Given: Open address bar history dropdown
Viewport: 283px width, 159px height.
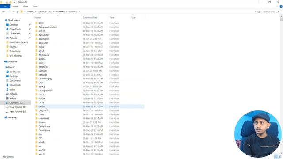Looking at the screenshot, I should (256, 12).
